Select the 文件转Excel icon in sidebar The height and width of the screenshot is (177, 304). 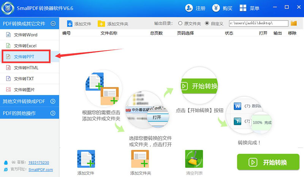point(8,46)
